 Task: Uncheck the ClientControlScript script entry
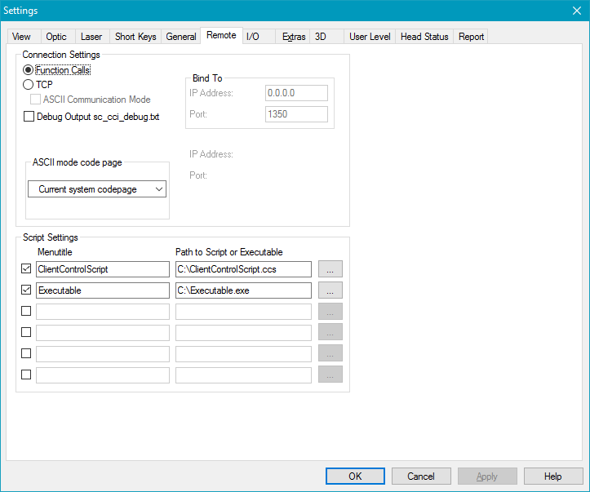click(26, 268)
